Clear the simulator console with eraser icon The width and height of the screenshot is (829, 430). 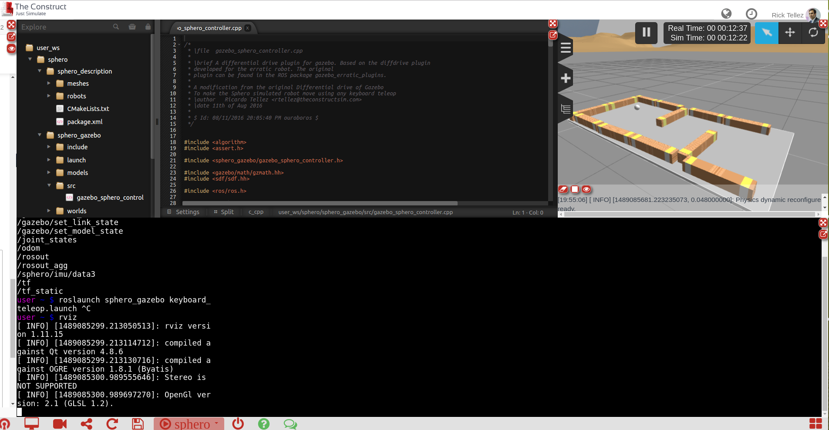coord(563,189)
